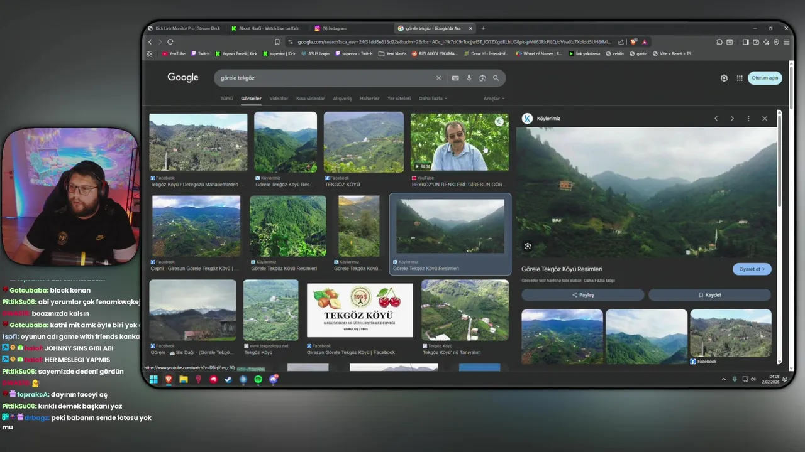Image resolution: width=805 pixels, height=452 pixels.
Task: Open Wheel of Names bookmark
Action: click(x=539, y=53)
